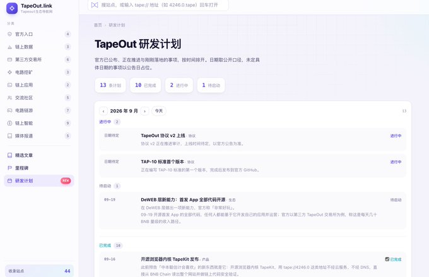Select the 研发计划 sidebar item
This screenshot has width=429, height=277.
[39, 180]
